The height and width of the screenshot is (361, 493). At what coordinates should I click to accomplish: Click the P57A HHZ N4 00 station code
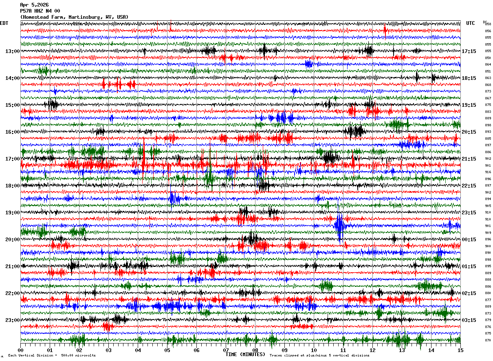click(40, 11)
